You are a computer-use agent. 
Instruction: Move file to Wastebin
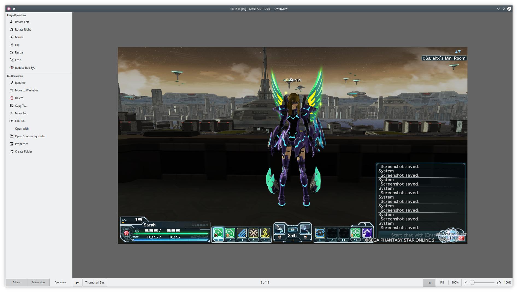coord(26,90)
